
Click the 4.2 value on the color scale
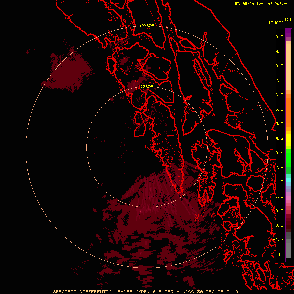coord(279,139)
